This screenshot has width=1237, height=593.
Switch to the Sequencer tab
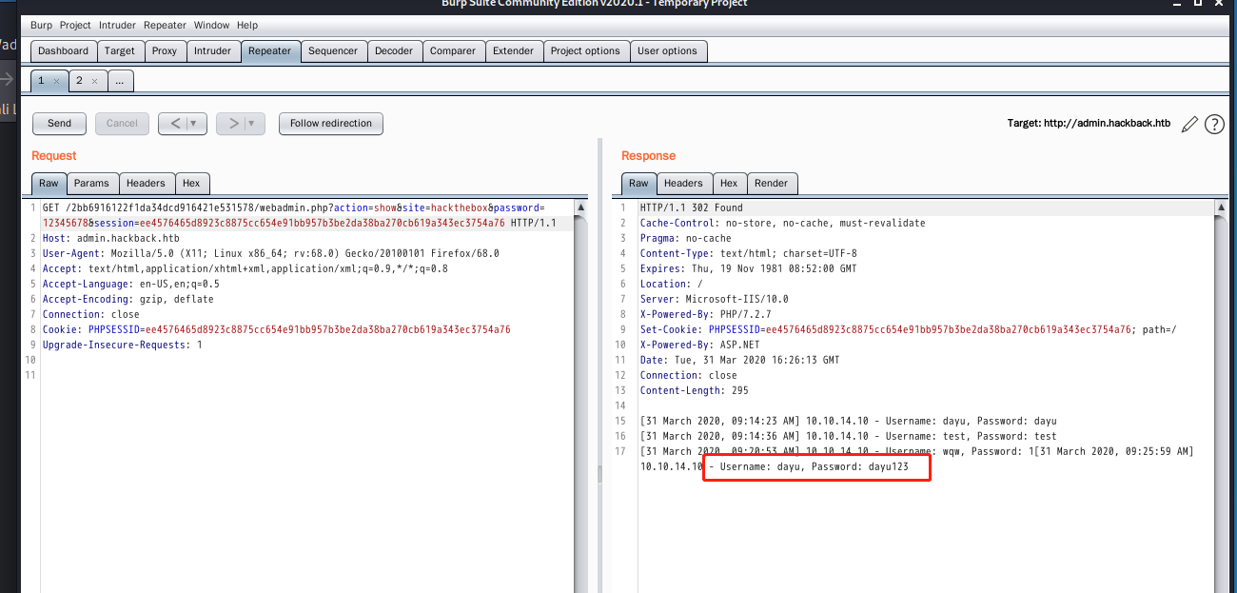pyautogui.click(x=333, y=51)
